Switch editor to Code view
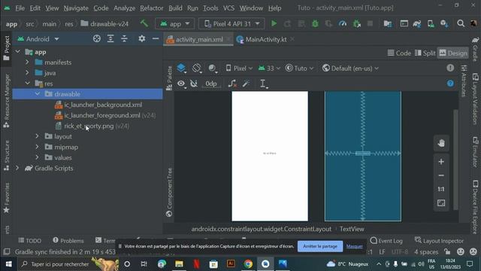 pos(399,53)
